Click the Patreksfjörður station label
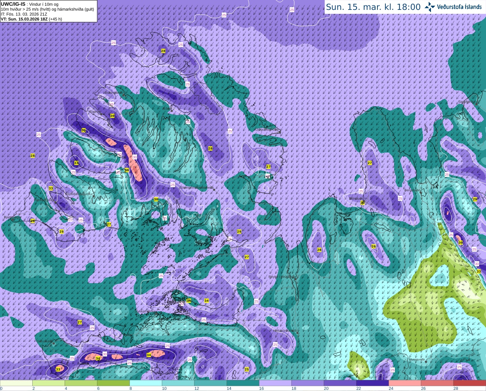This screenshot has height=391, width=486. [44, 200]
